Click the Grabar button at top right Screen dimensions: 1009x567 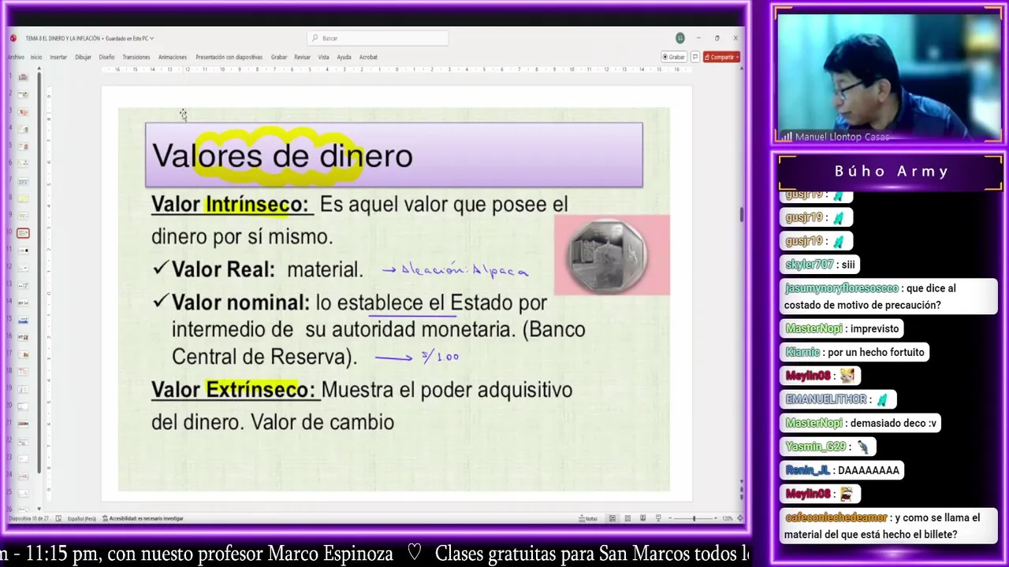point(674,57)
